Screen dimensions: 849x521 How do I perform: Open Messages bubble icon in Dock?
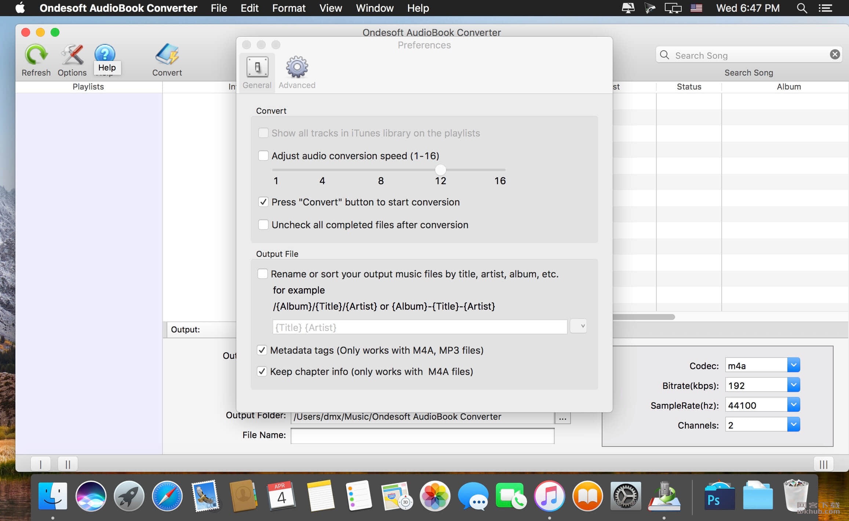coord(473,496)
